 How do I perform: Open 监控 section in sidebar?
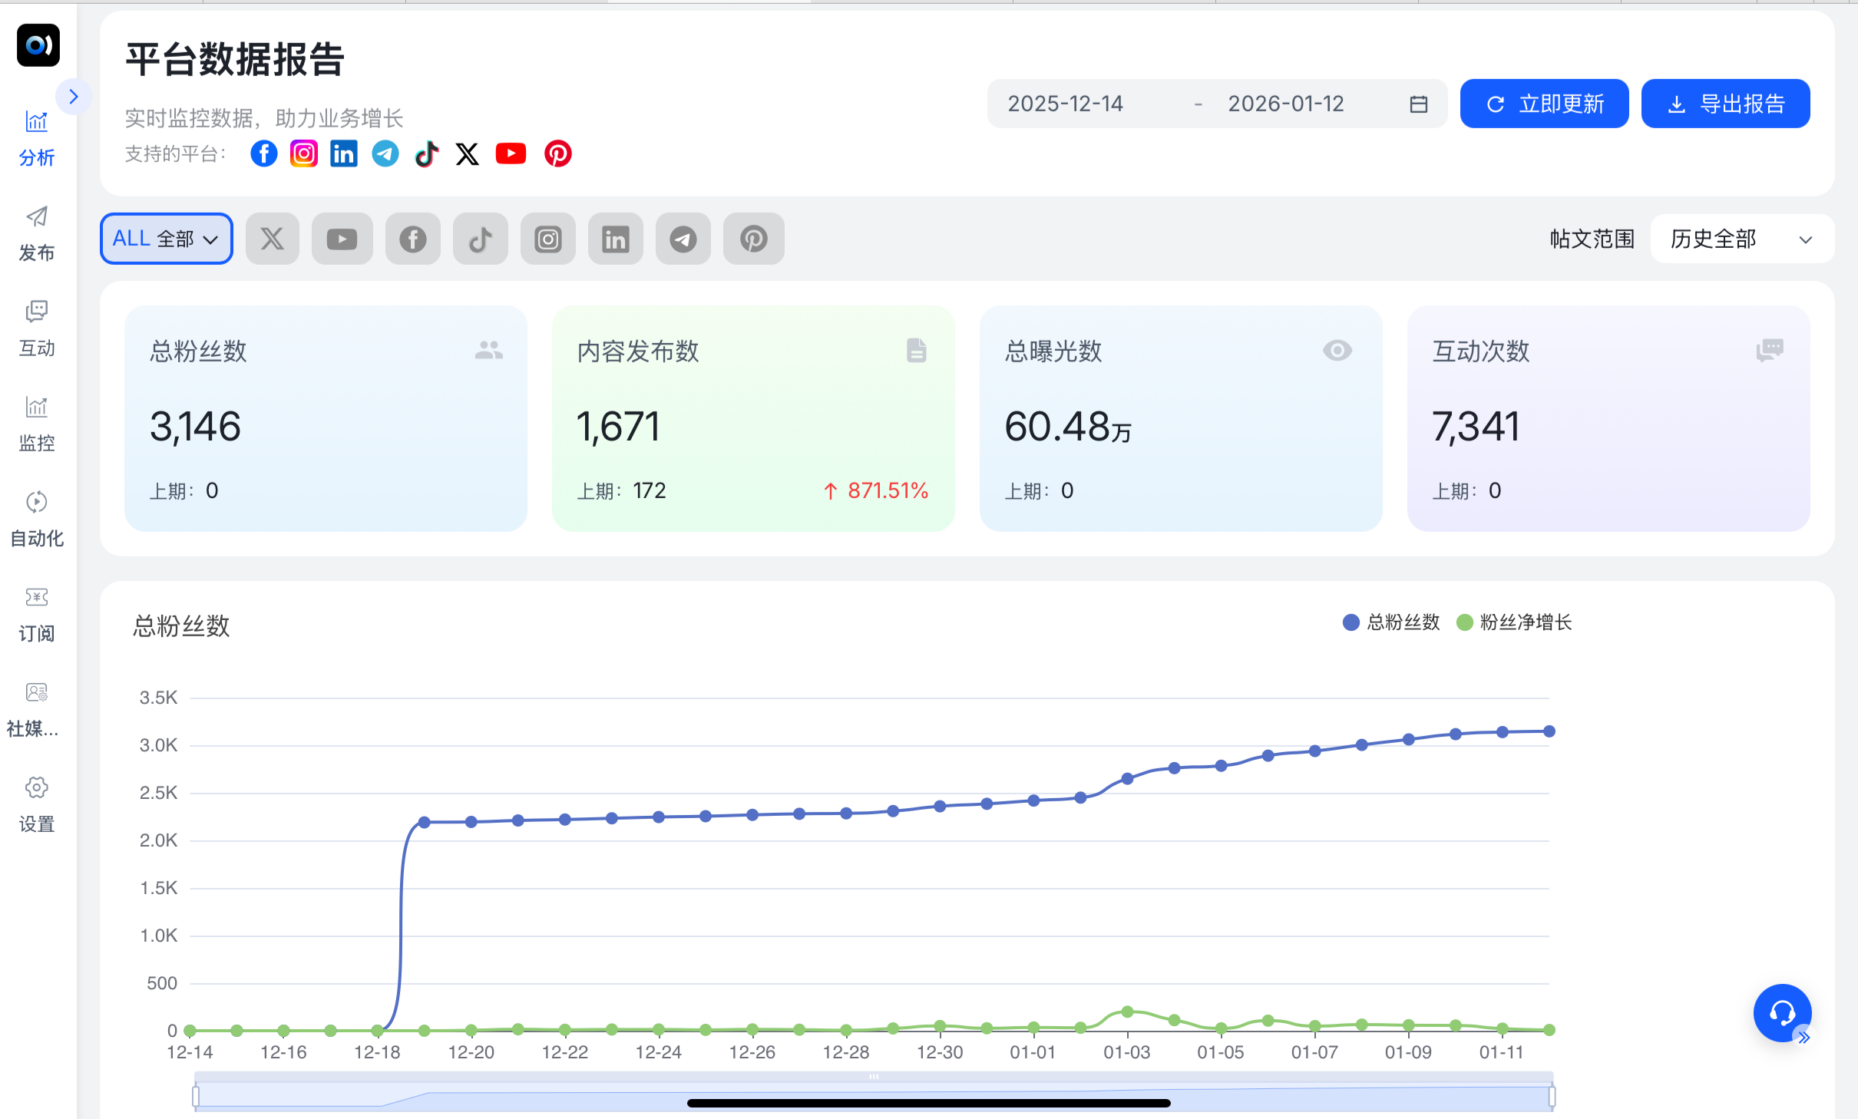coord(37,424)
